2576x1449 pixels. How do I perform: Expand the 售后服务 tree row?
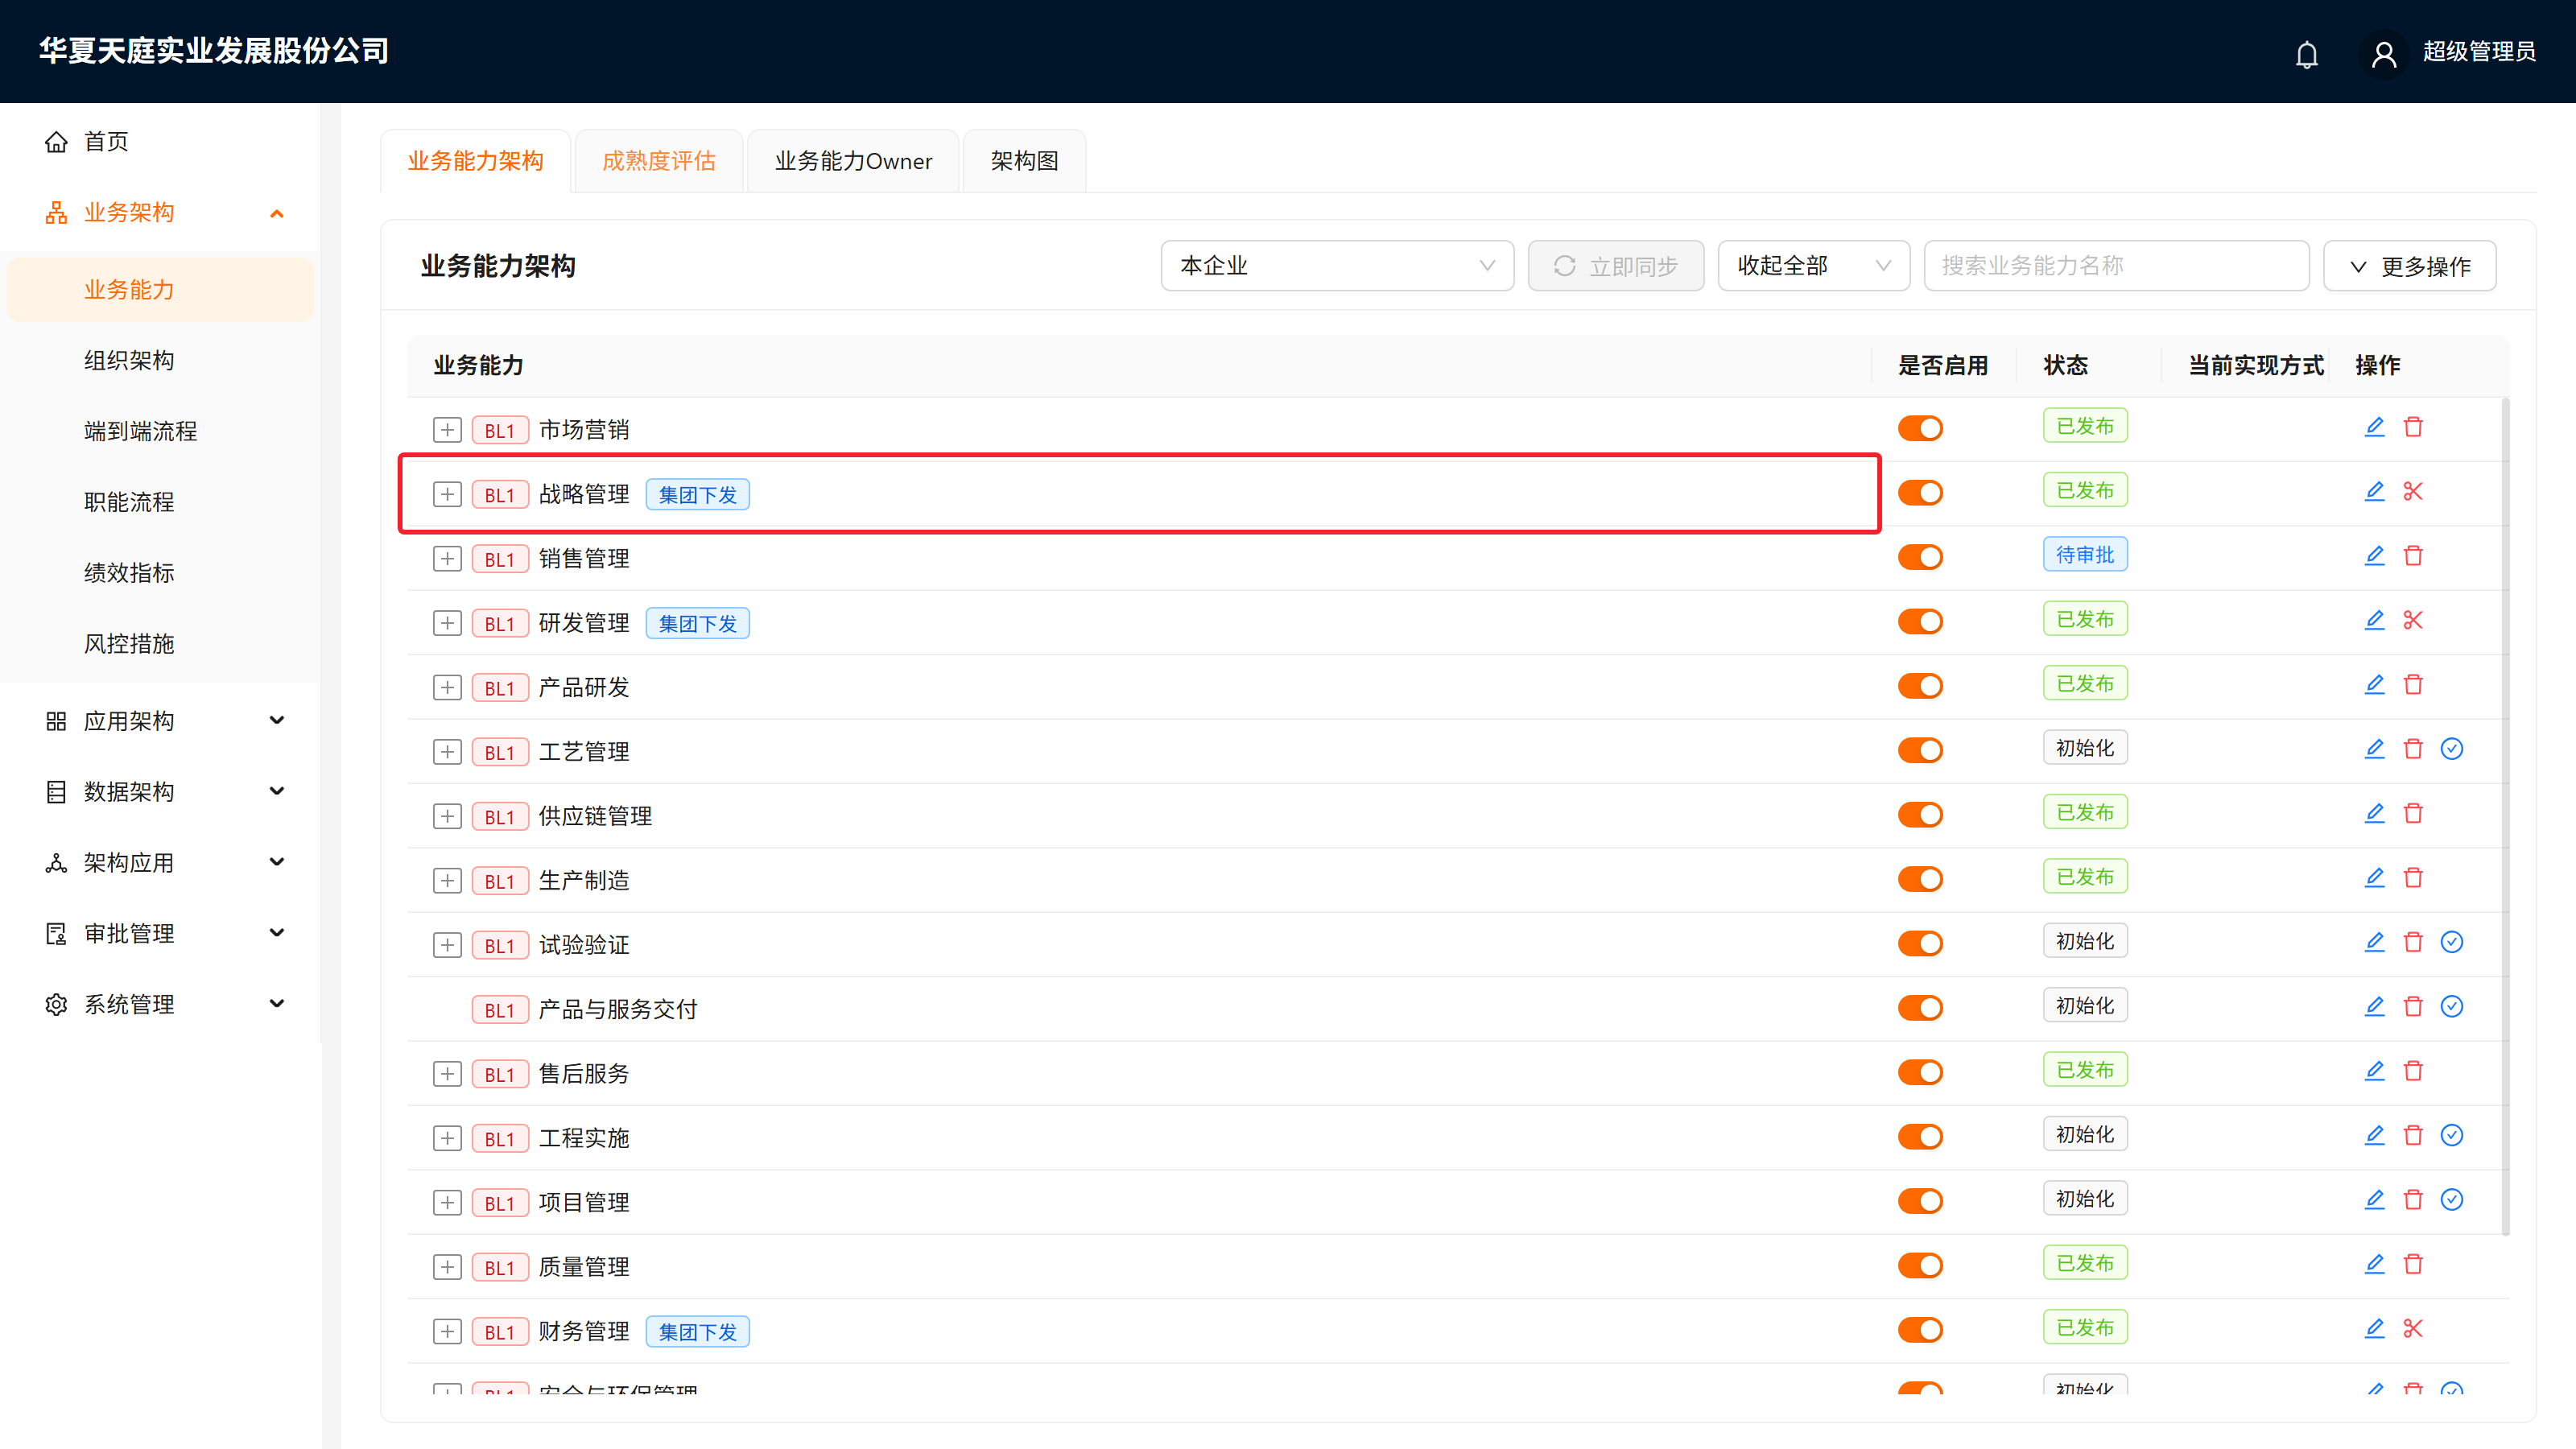pos(447,1074)
